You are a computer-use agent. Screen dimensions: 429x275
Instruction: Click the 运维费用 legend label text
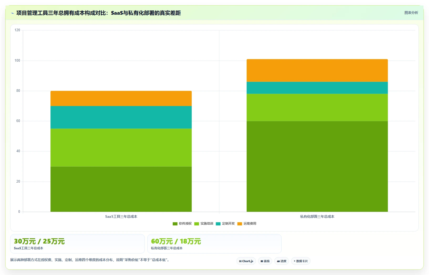[250, 224]
